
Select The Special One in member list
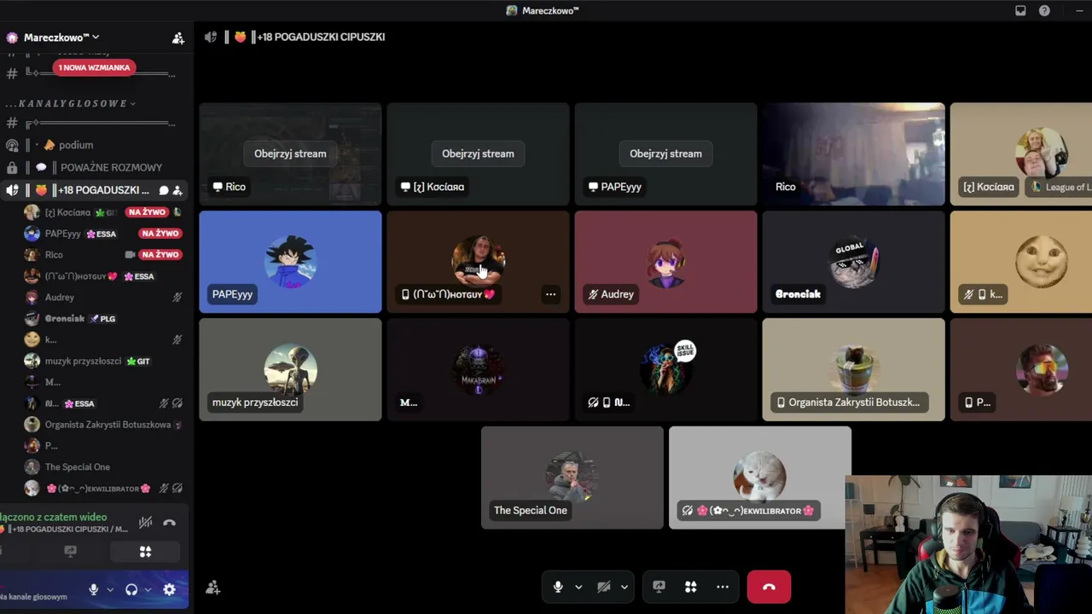pyautogui.click(x=77, y=467)
